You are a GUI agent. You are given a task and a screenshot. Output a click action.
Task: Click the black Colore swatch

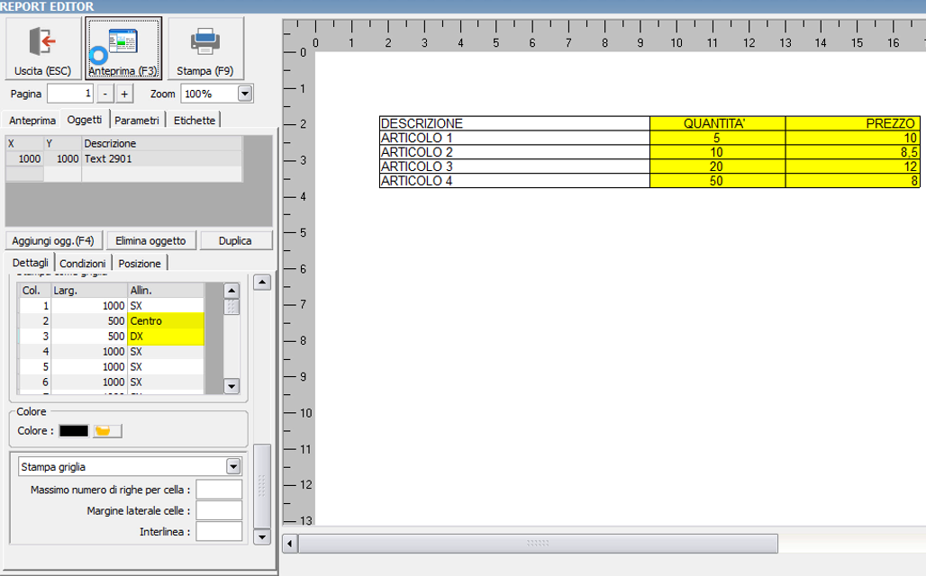click(74, 431)
